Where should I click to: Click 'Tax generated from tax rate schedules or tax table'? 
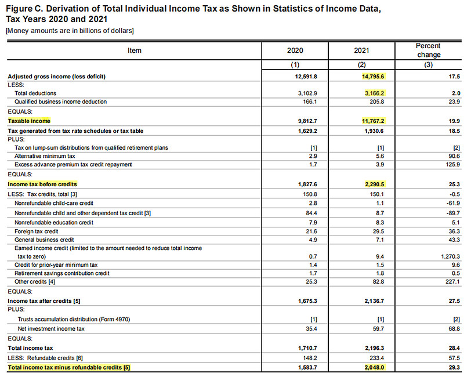pyautogui.click(x=75, y=131)
